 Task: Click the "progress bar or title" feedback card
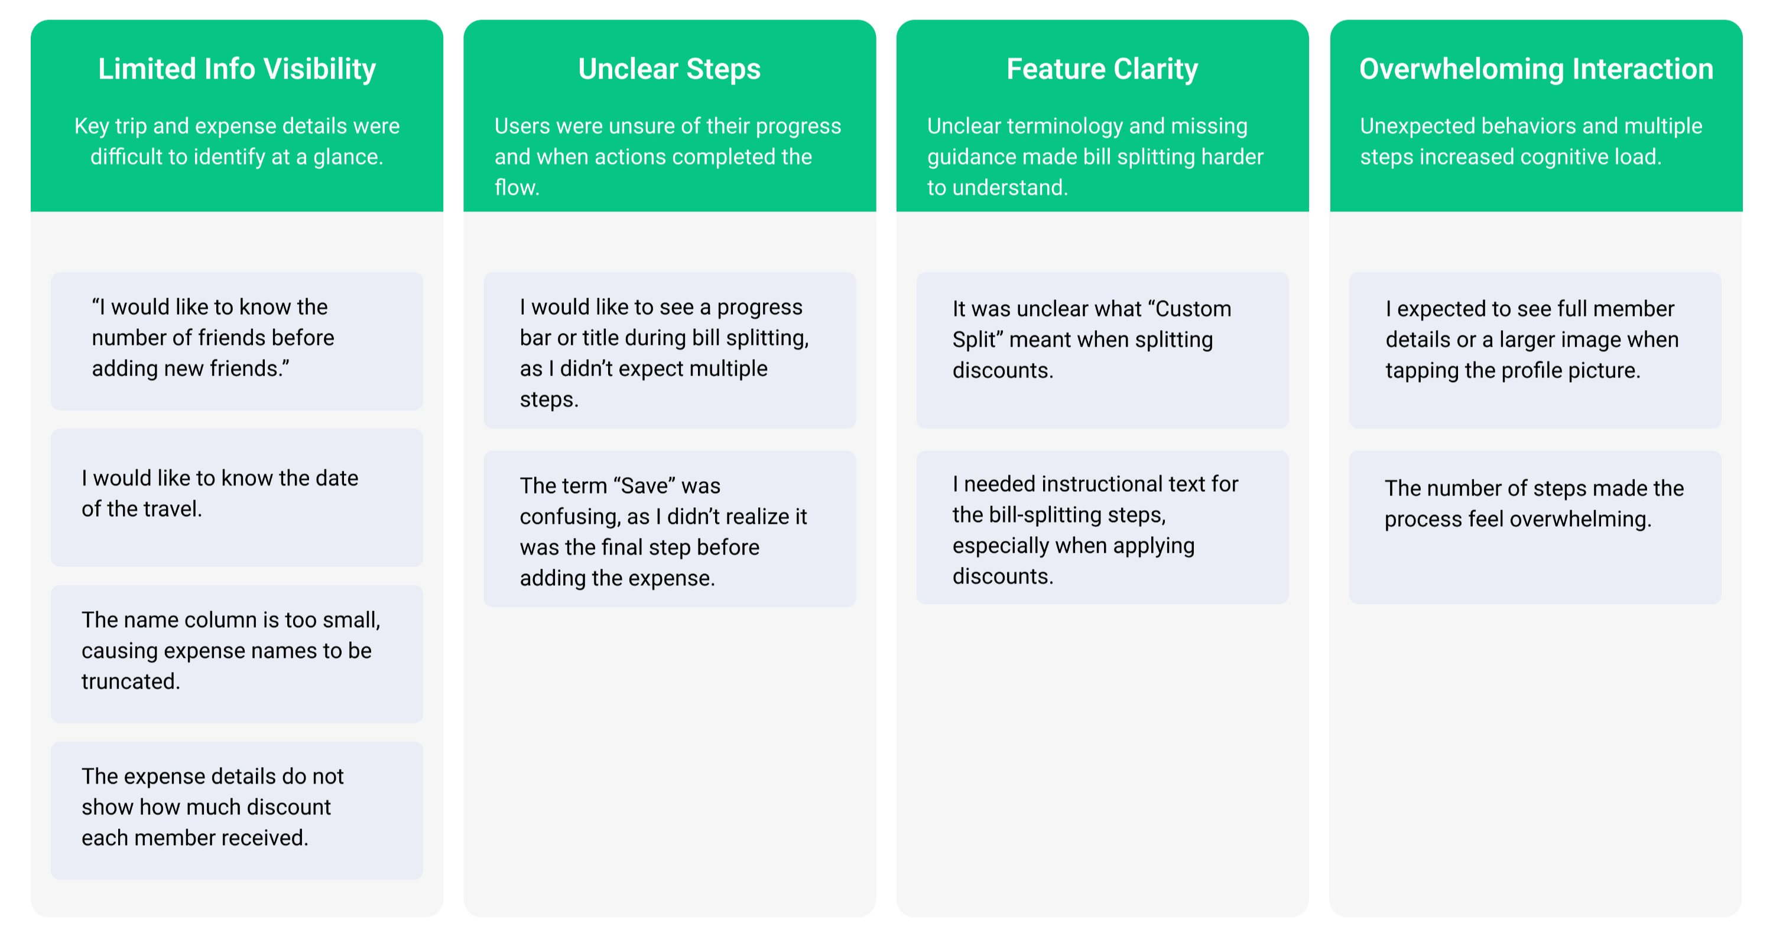tap(669, 351)
